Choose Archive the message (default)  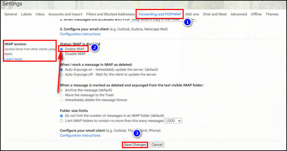[61, 90]
